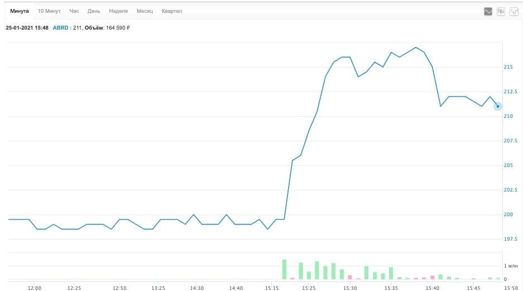523x291 pixels.
Task: Click the Объём 164 590 ₽ value
Action: [107, 28]
